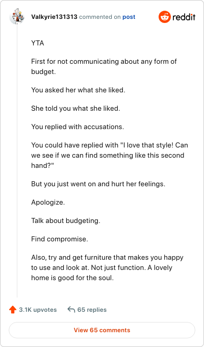204x347 pixels.
Task: Click 'View 65 comments' button
Action: coord(102,330)
